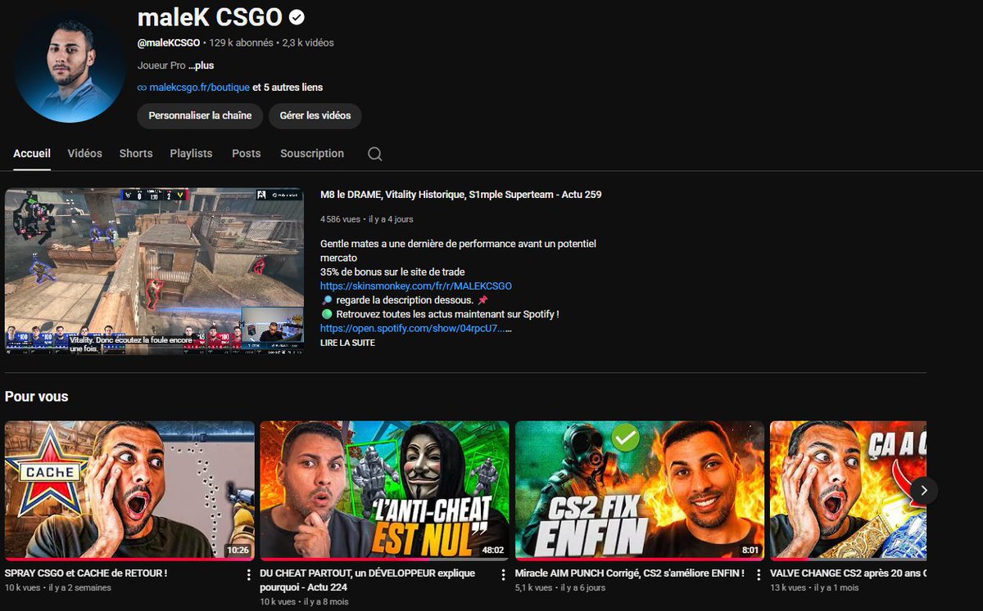This screenshot has height=611, width=983.
Task: Expand featured video description via LIRE LA SUITE
Action: click(347, 343)
